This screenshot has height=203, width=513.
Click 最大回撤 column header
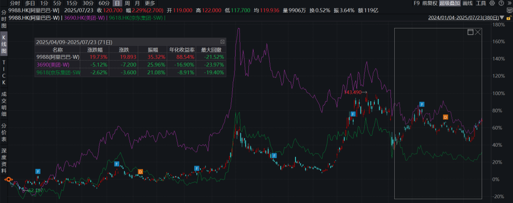(212, 50)
